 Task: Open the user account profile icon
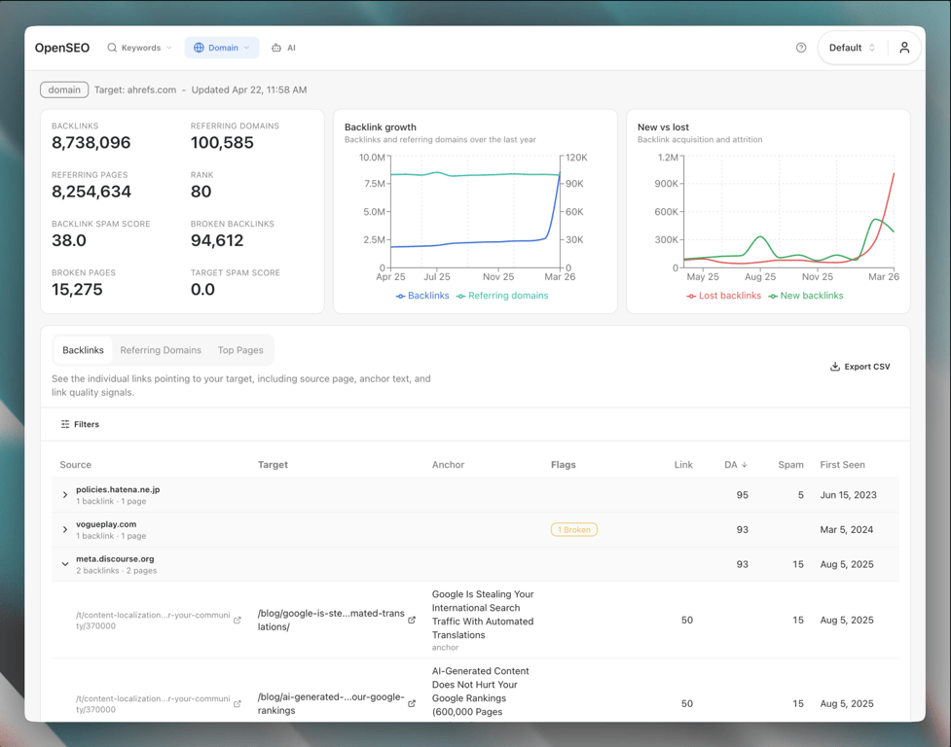point(904,48)
